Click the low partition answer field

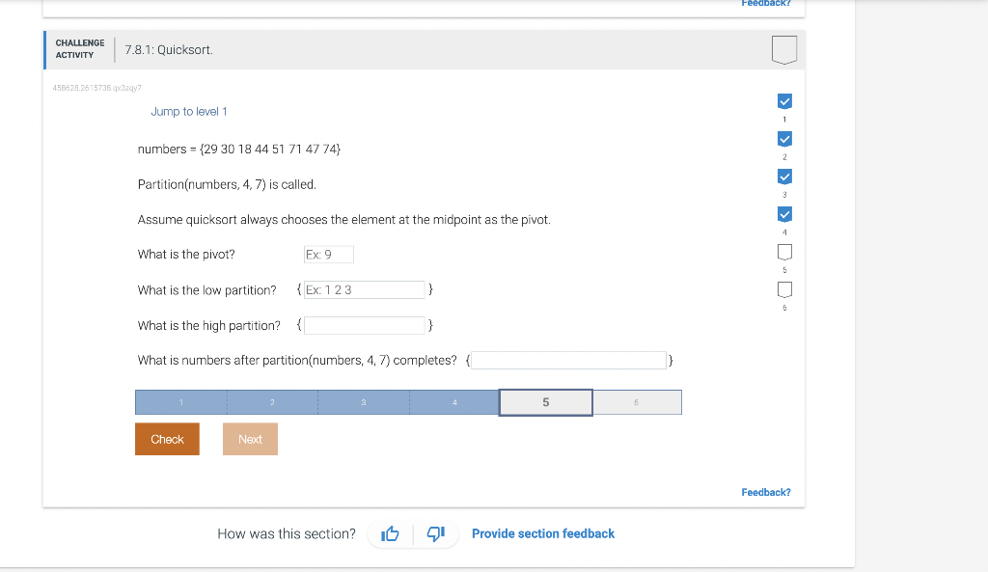365,289
